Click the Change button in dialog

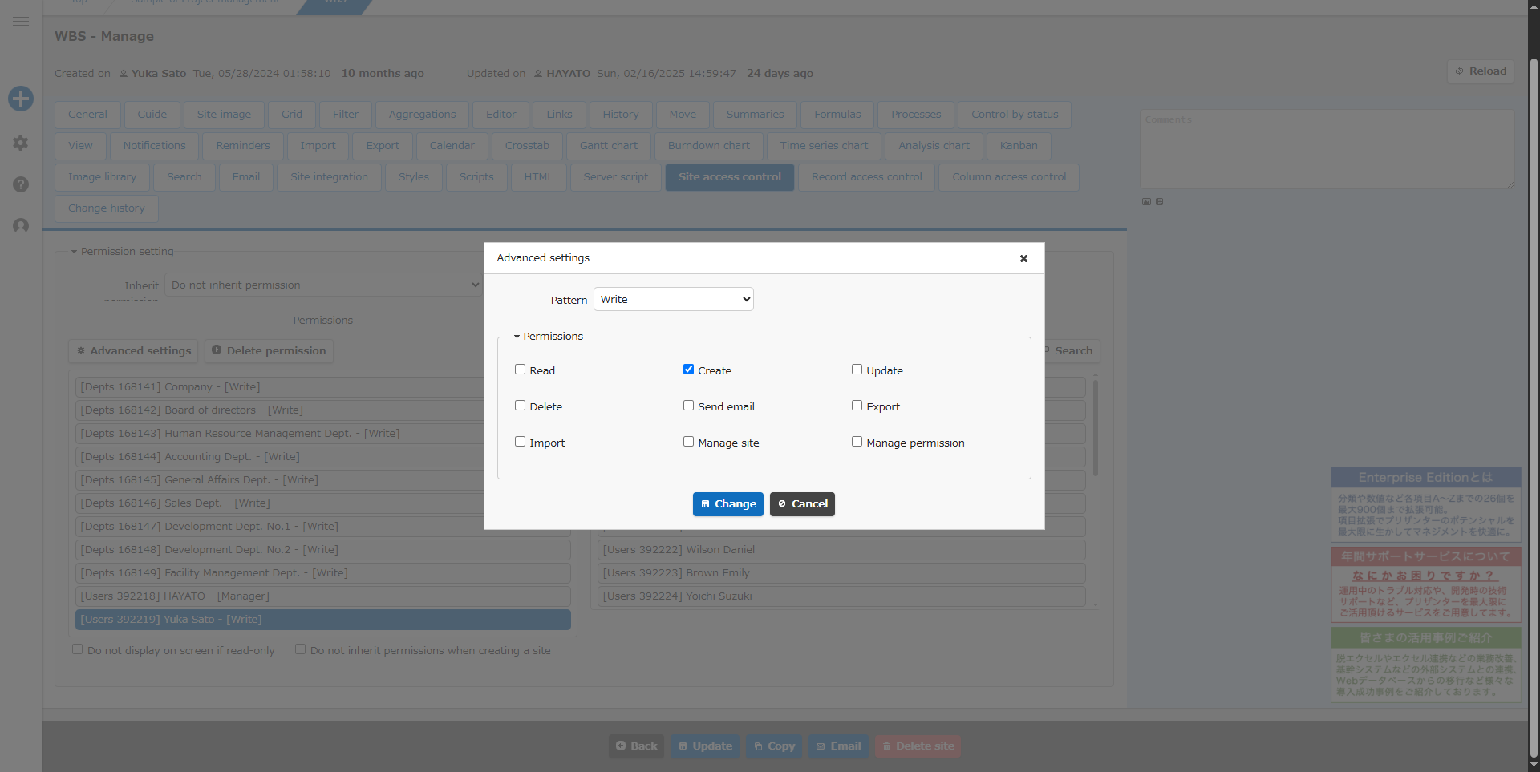coord(728,504)
